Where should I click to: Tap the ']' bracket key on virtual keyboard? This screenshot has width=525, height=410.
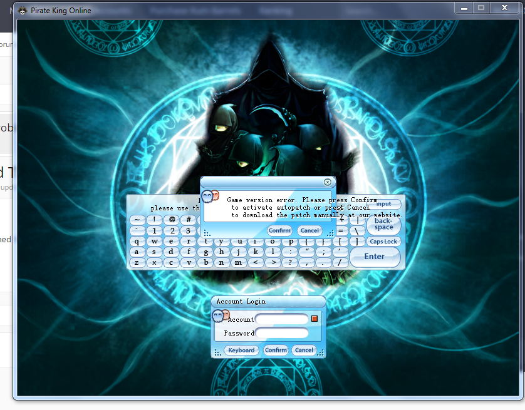pyautogui.click(x=356, y=242)
